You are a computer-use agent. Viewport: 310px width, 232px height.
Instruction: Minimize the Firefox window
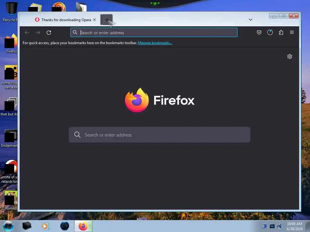[274, 16]
